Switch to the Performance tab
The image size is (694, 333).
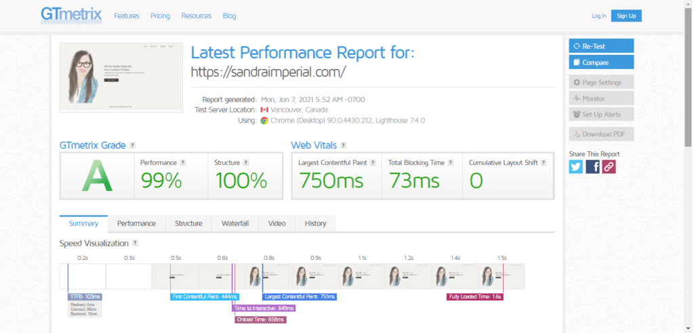[136, 223]
